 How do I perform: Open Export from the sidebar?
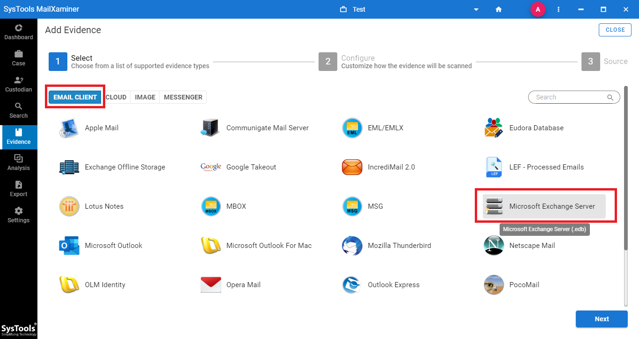[19, 189]
